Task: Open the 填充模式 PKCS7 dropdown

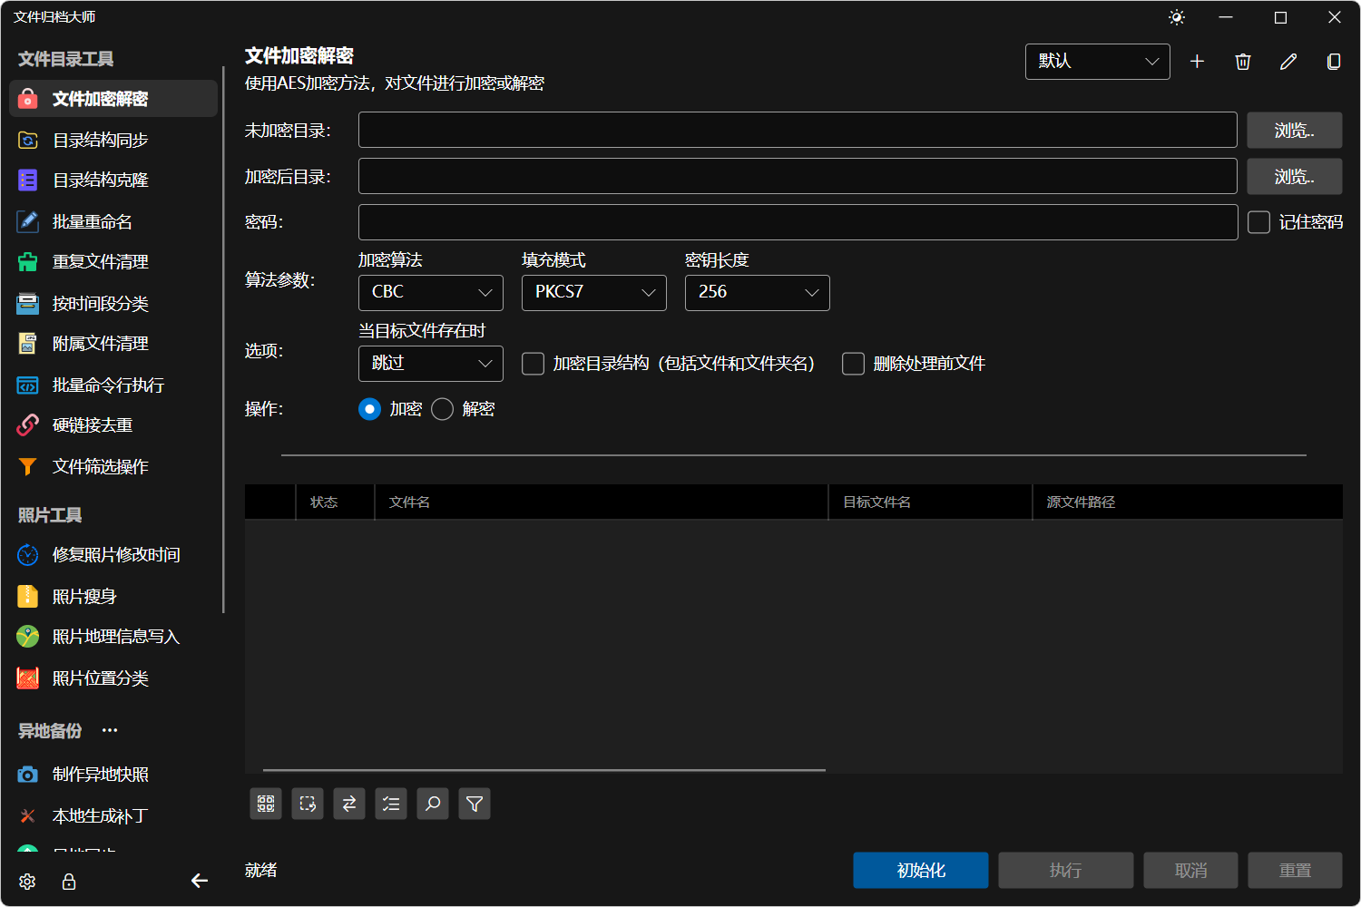Action: click(594, 293)
